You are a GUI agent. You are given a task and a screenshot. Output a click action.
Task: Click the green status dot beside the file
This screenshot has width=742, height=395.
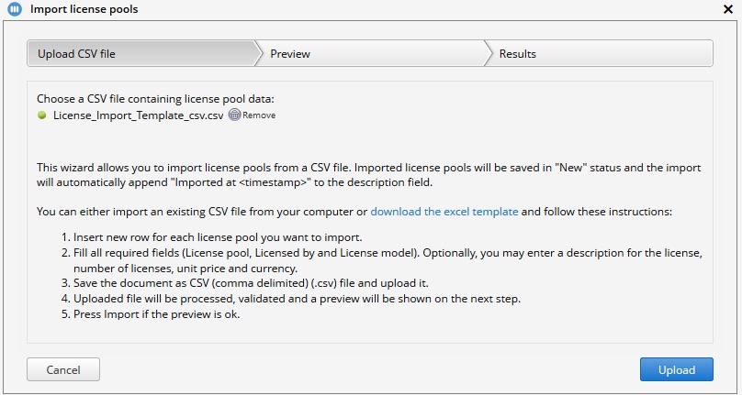tap(42, 115)
